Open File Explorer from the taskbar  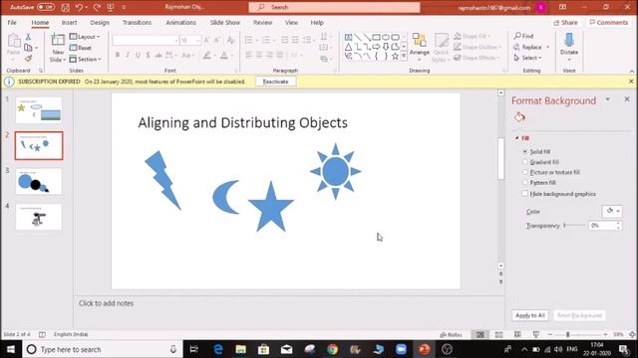pyautogui.click(x=241, y=349)
